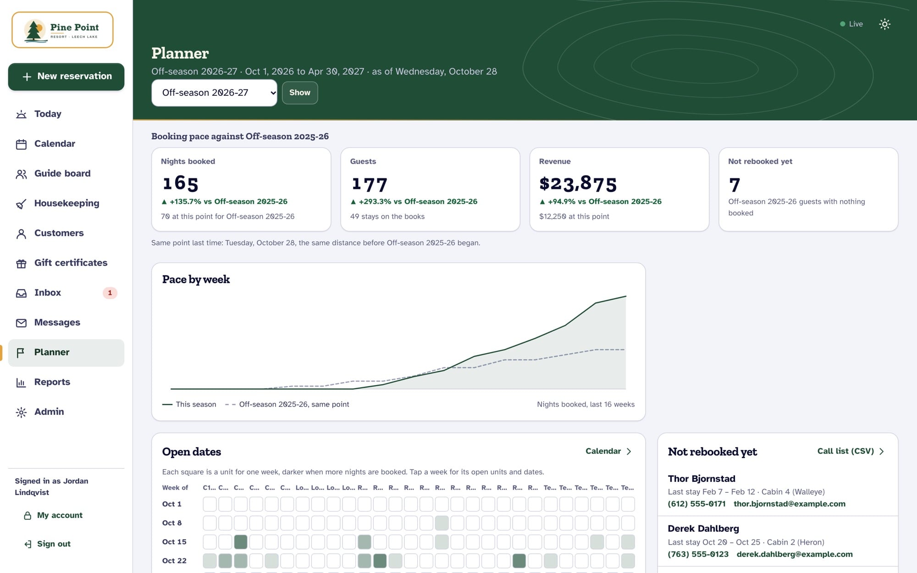Viewport: 917px width, 573px height.
Task: Open Reports bar chart icon
Action: (21, 382)
